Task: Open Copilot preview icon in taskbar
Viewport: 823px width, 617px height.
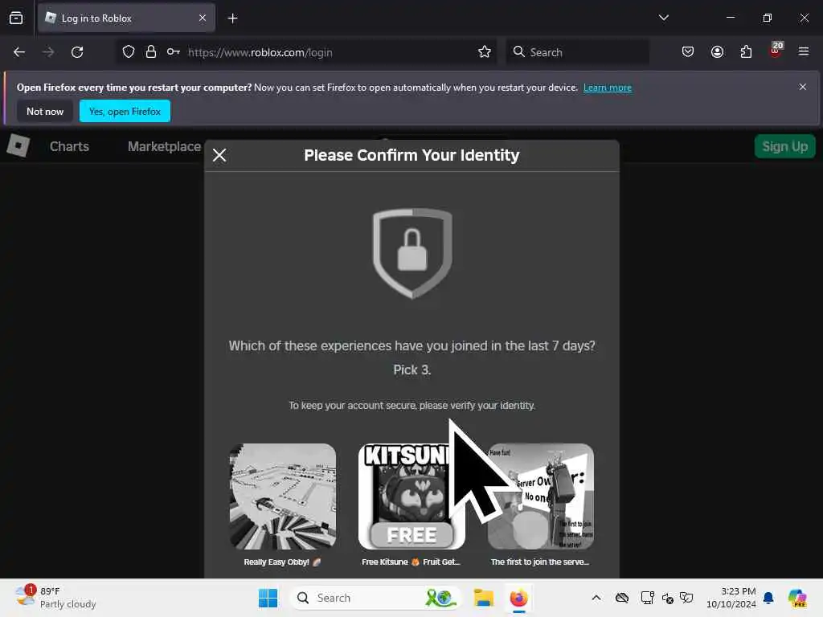Action: click(797, 598)
